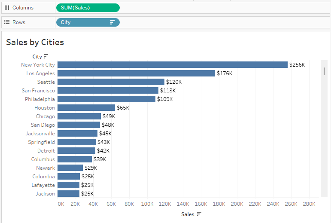Select the Houston bar

[86, 107]
